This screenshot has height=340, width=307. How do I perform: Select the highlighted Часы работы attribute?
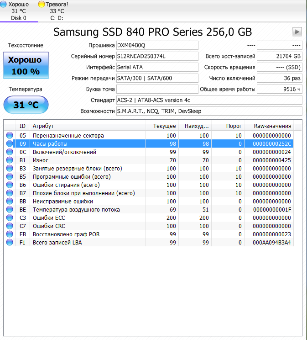point(149,144)
